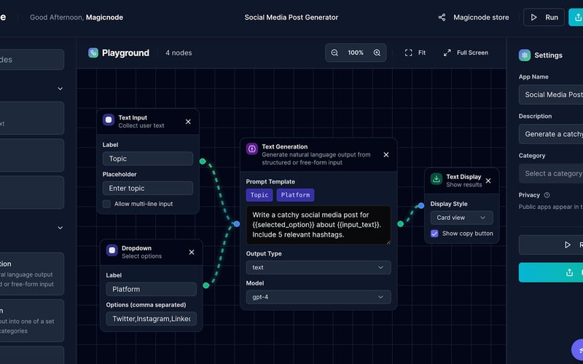The width and height of the screenshot is (583, 364).
Task: Click the Options comma separated field
Action: point(152,319)
